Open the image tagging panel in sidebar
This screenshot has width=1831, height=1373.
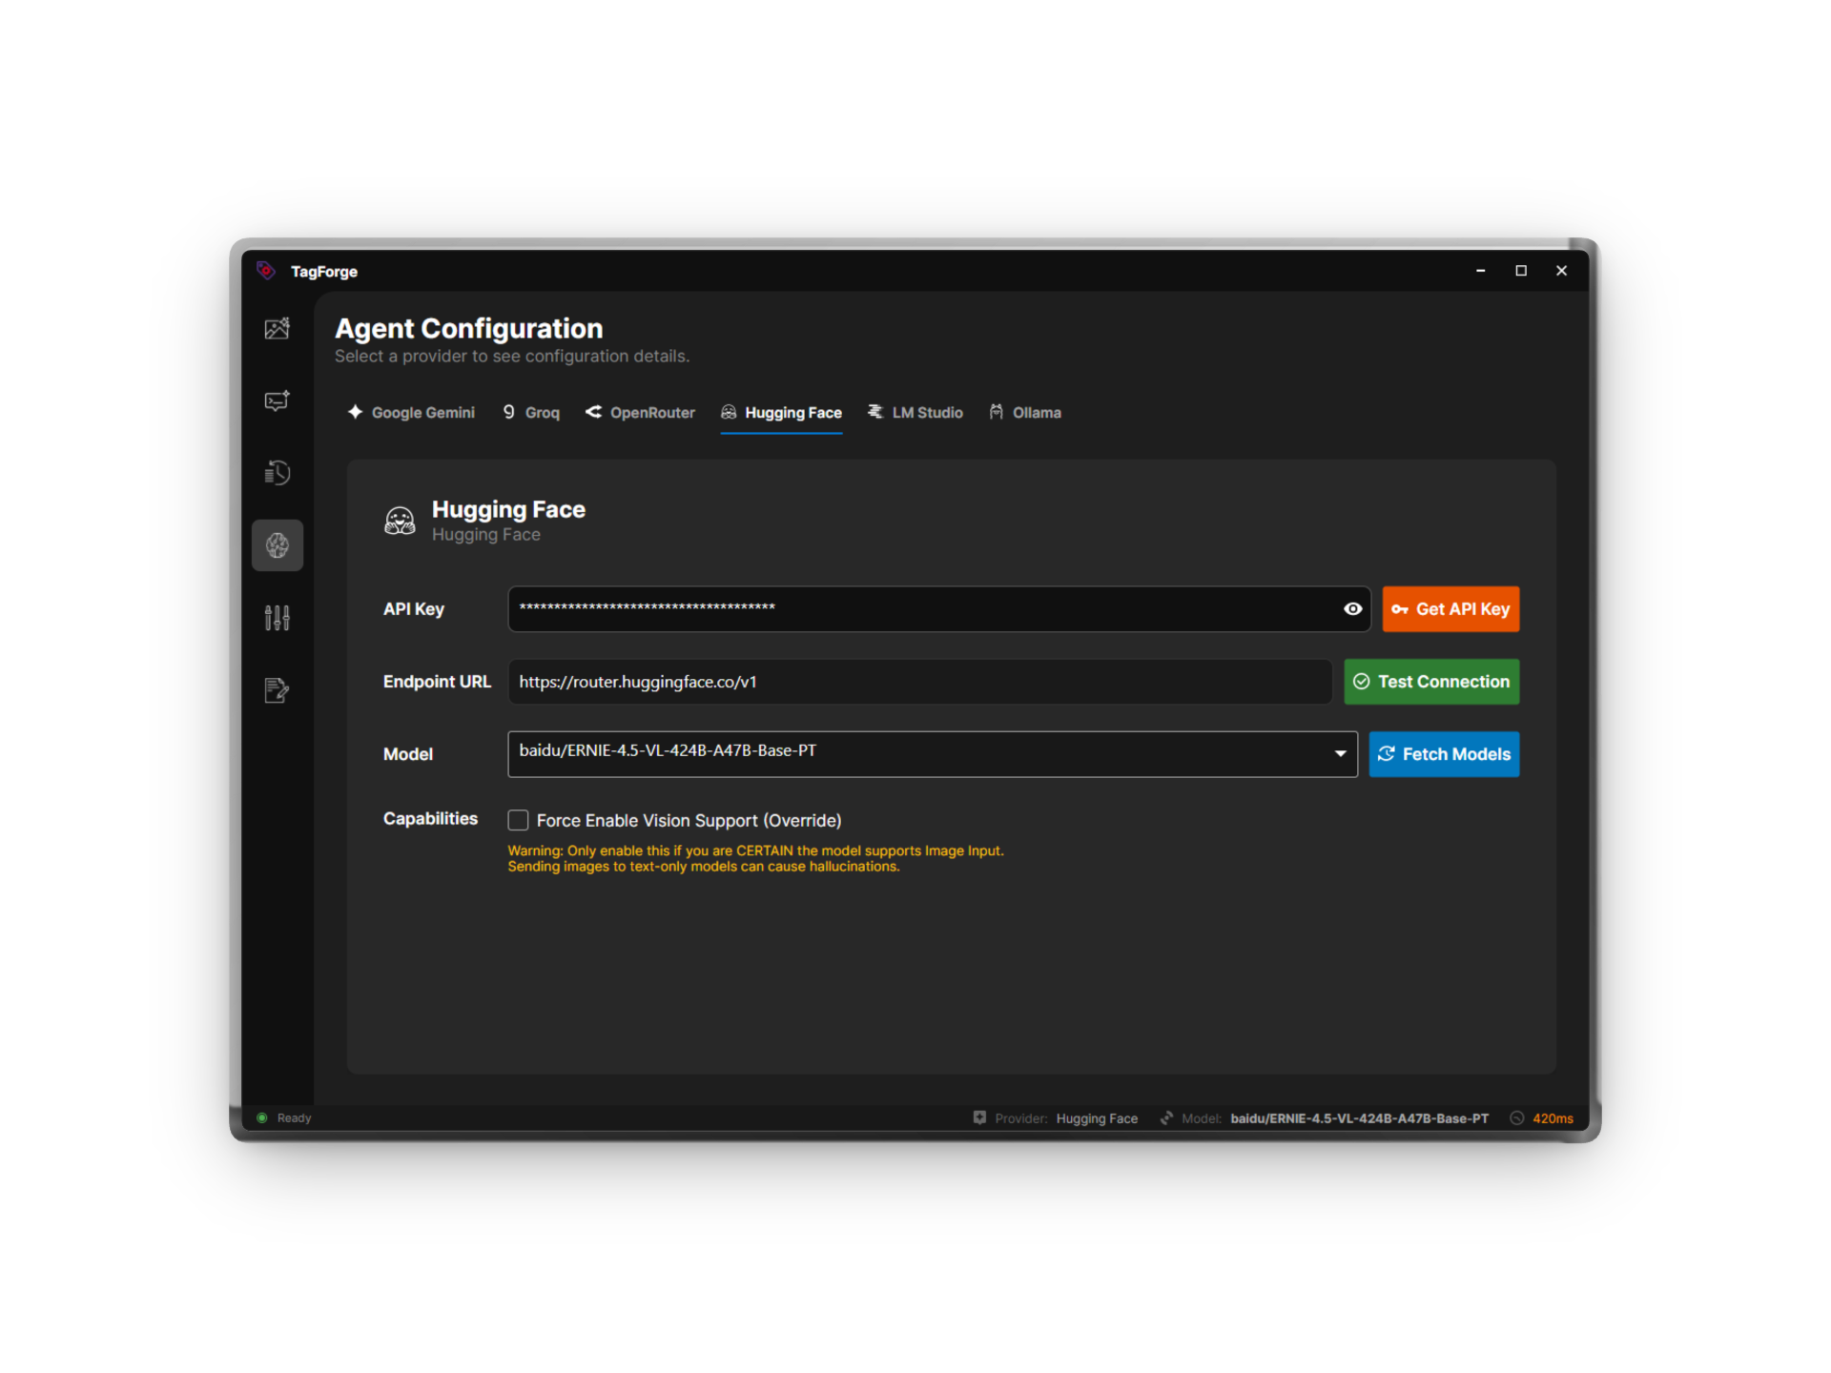click(277, 329)
